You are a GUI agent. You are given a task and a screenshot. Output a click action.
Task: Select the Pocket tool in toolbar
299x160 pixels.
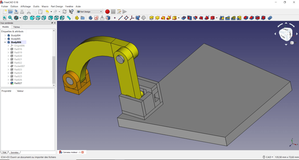(x=184, y=18)
